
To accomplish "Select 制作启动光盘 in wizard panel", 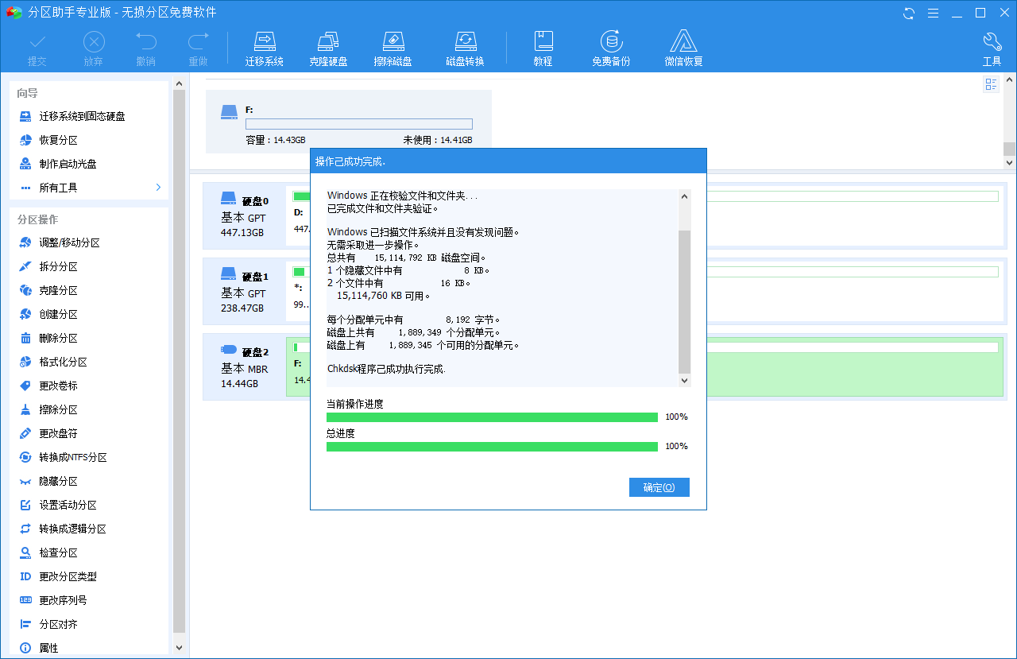I will click(57, 164).
